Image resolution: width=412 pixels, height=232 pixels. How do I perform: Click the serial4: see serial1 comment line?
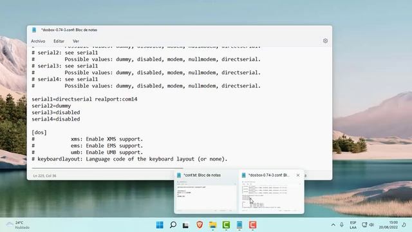pos(64,79)
